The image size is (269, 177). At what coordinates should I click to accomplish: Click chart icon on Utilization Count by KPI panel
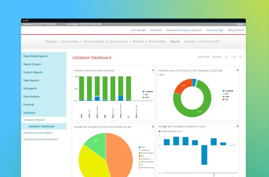pos(237,70)
